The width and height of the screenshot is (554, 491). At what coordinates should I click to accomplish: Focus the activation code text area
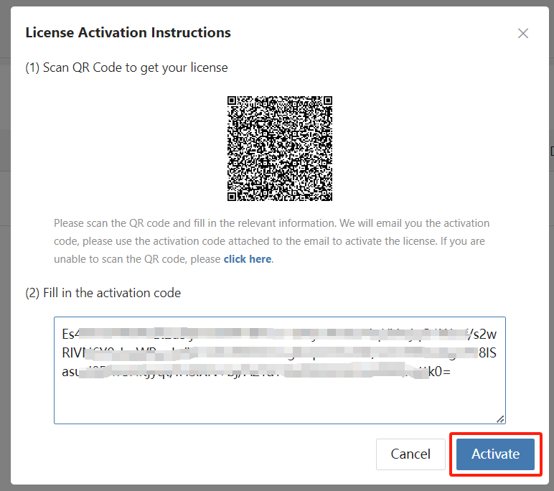click(280, 370)
